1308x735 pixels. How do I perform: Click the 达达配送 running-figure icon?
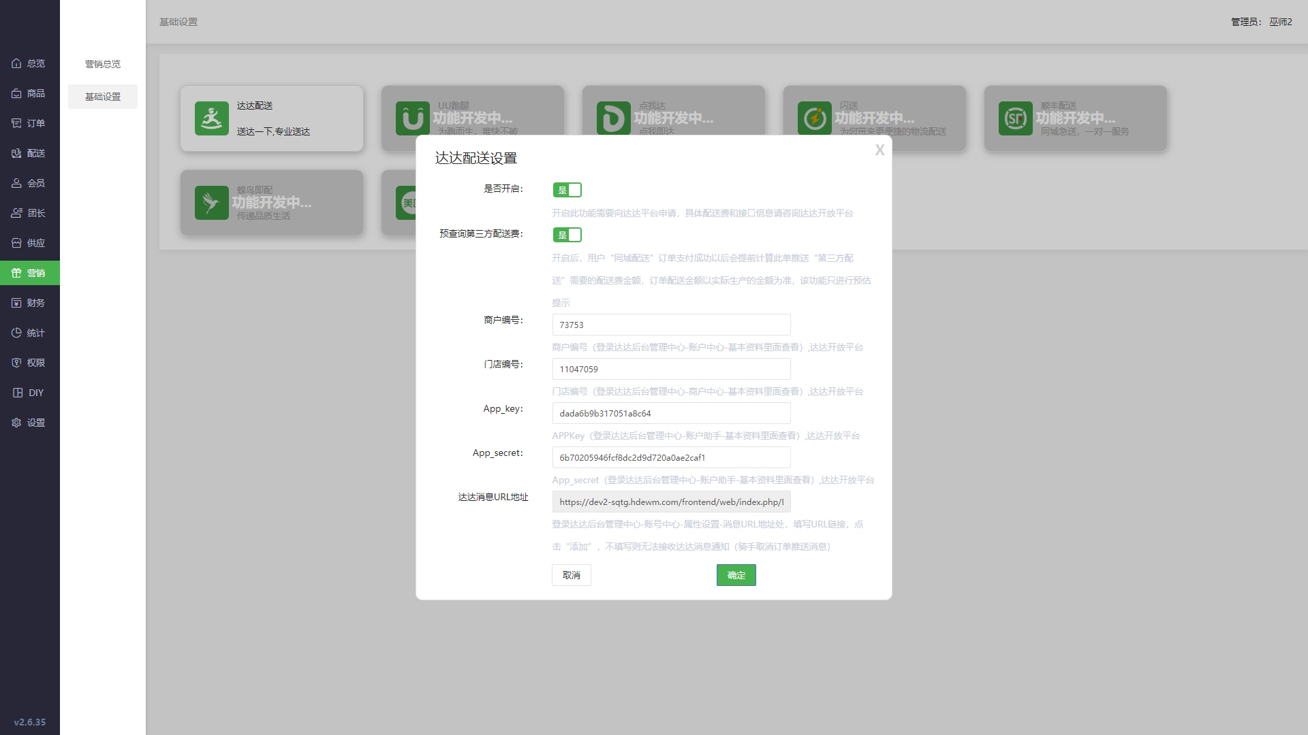coord(211,118)
